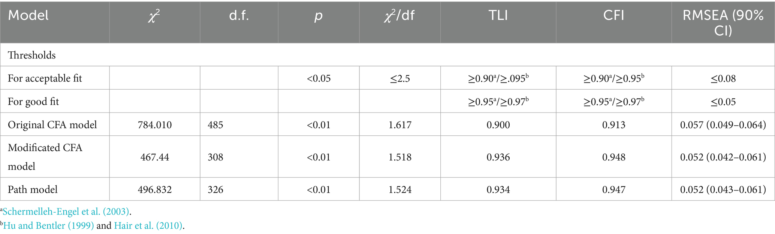Click the Model column header
This screenshot has height=234, width=775.
28,16
